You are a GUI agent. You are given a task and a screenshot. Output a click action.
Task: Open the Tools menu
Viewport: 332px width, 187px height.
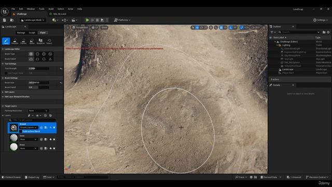(41, 9)
